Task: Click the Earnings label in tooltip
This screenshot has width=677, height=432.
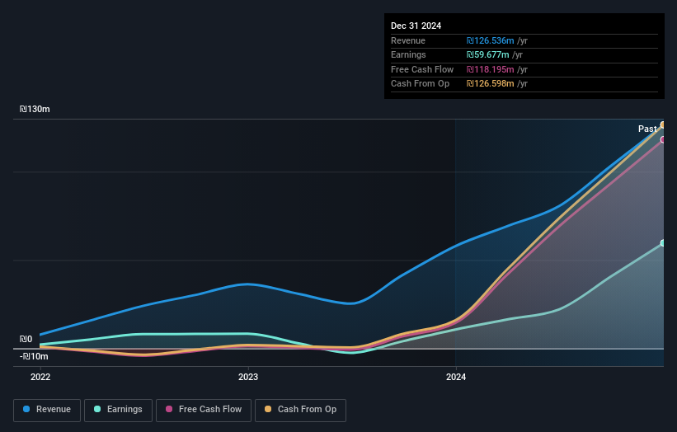Action: (x=408, y=54)
